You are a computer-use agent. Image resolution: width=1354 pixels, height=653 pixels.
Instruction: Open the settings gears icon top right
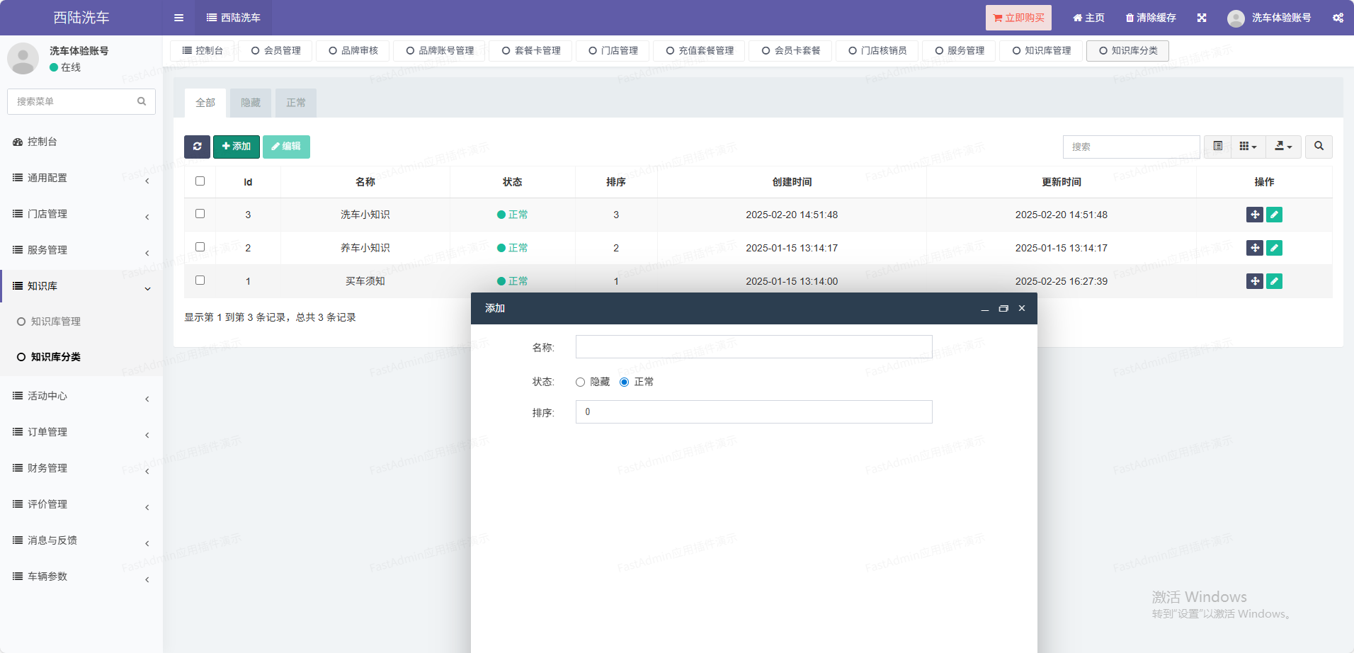point(1338,18)
